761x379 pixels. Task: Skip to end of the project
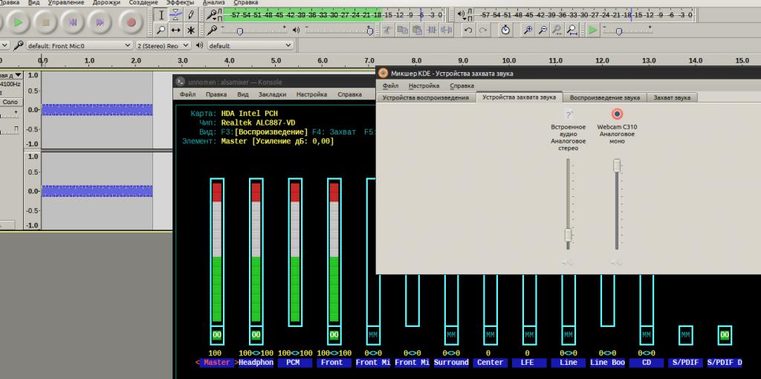pos(100,22)
